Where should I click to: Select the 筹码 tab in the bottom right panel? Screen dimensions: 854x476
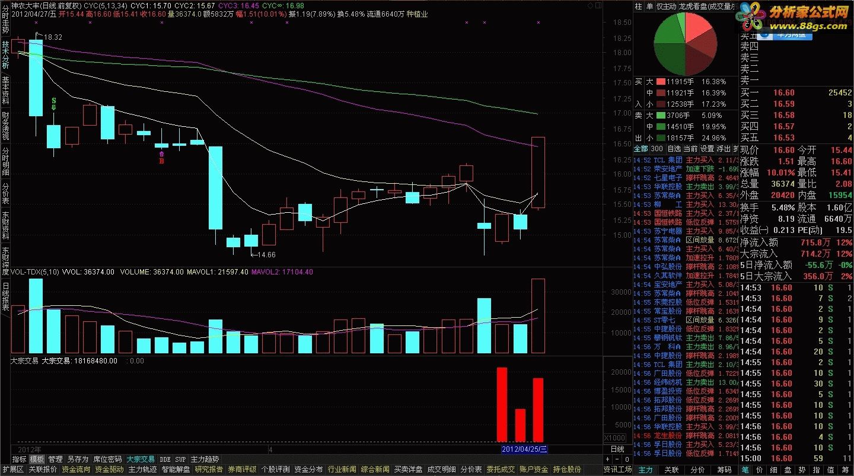pyautogui.click(x=724, y=469)
